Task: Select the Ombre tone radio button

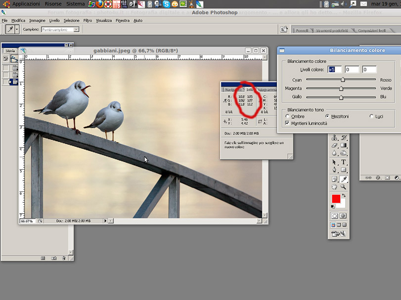Action: coord(288,116)
